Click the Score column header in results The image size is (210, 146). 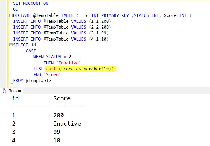pos(62,98)
